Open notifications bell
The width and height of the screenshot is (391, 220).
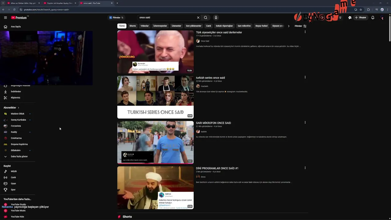click(373, 18)
